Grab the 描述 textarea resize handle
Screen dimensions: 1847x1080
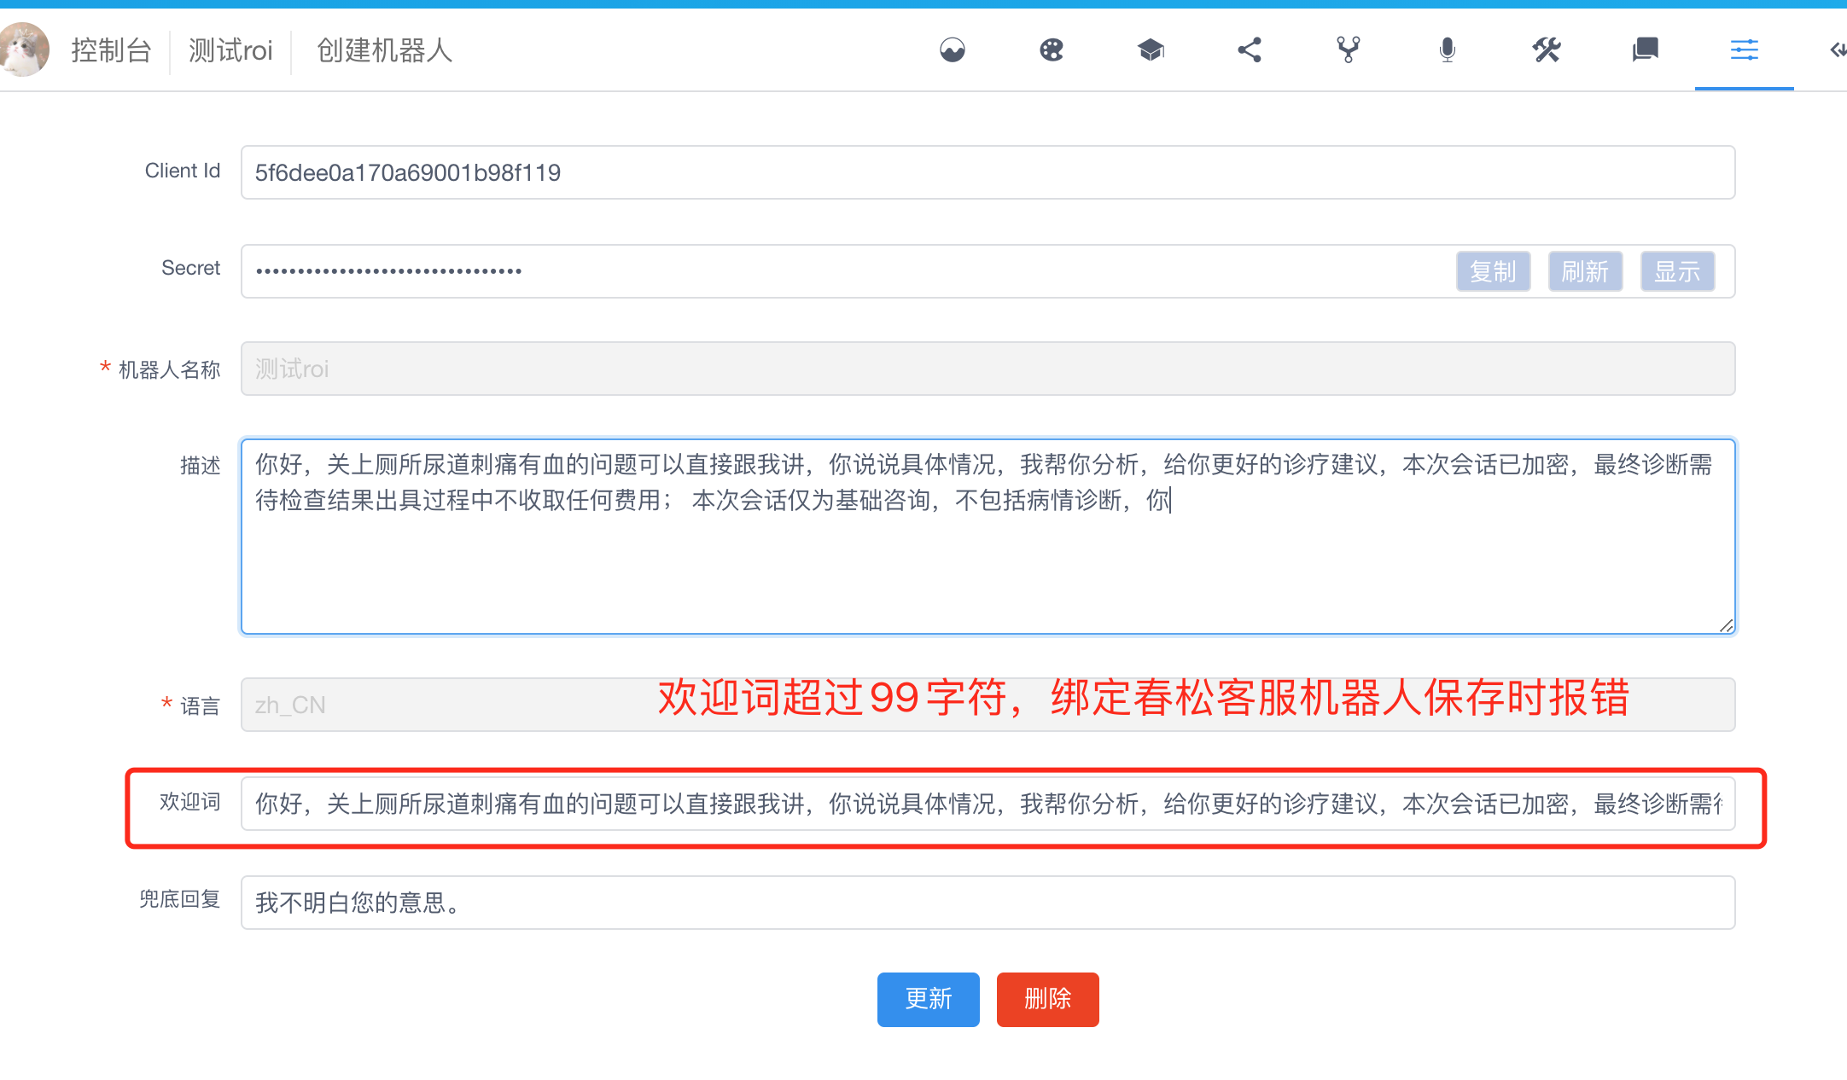coord(1727,625)
